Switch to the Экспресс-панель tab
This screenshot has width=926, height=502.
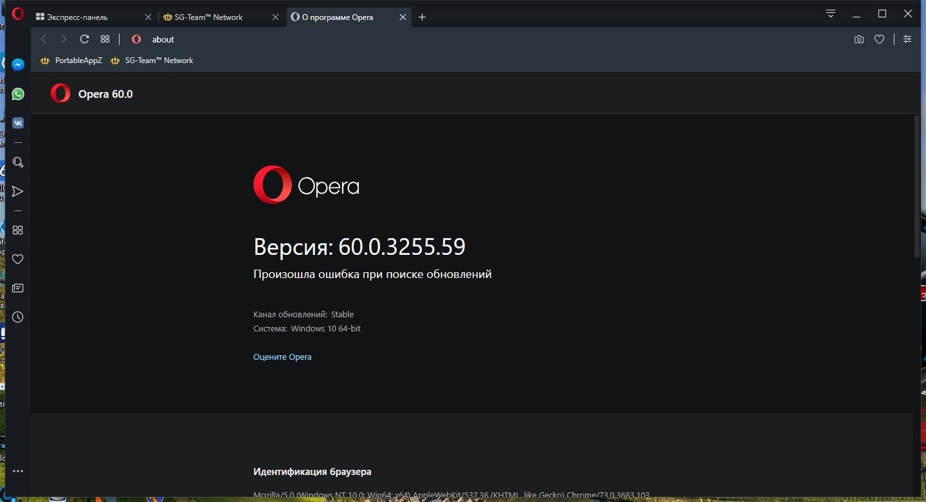click(94, 17)
